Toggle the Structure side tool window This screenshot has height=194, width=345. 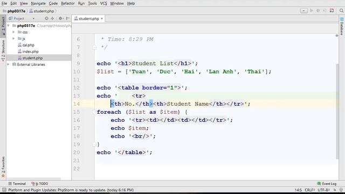3,51
